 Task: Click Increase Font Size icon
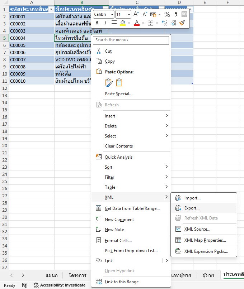[x=136, y=14]
